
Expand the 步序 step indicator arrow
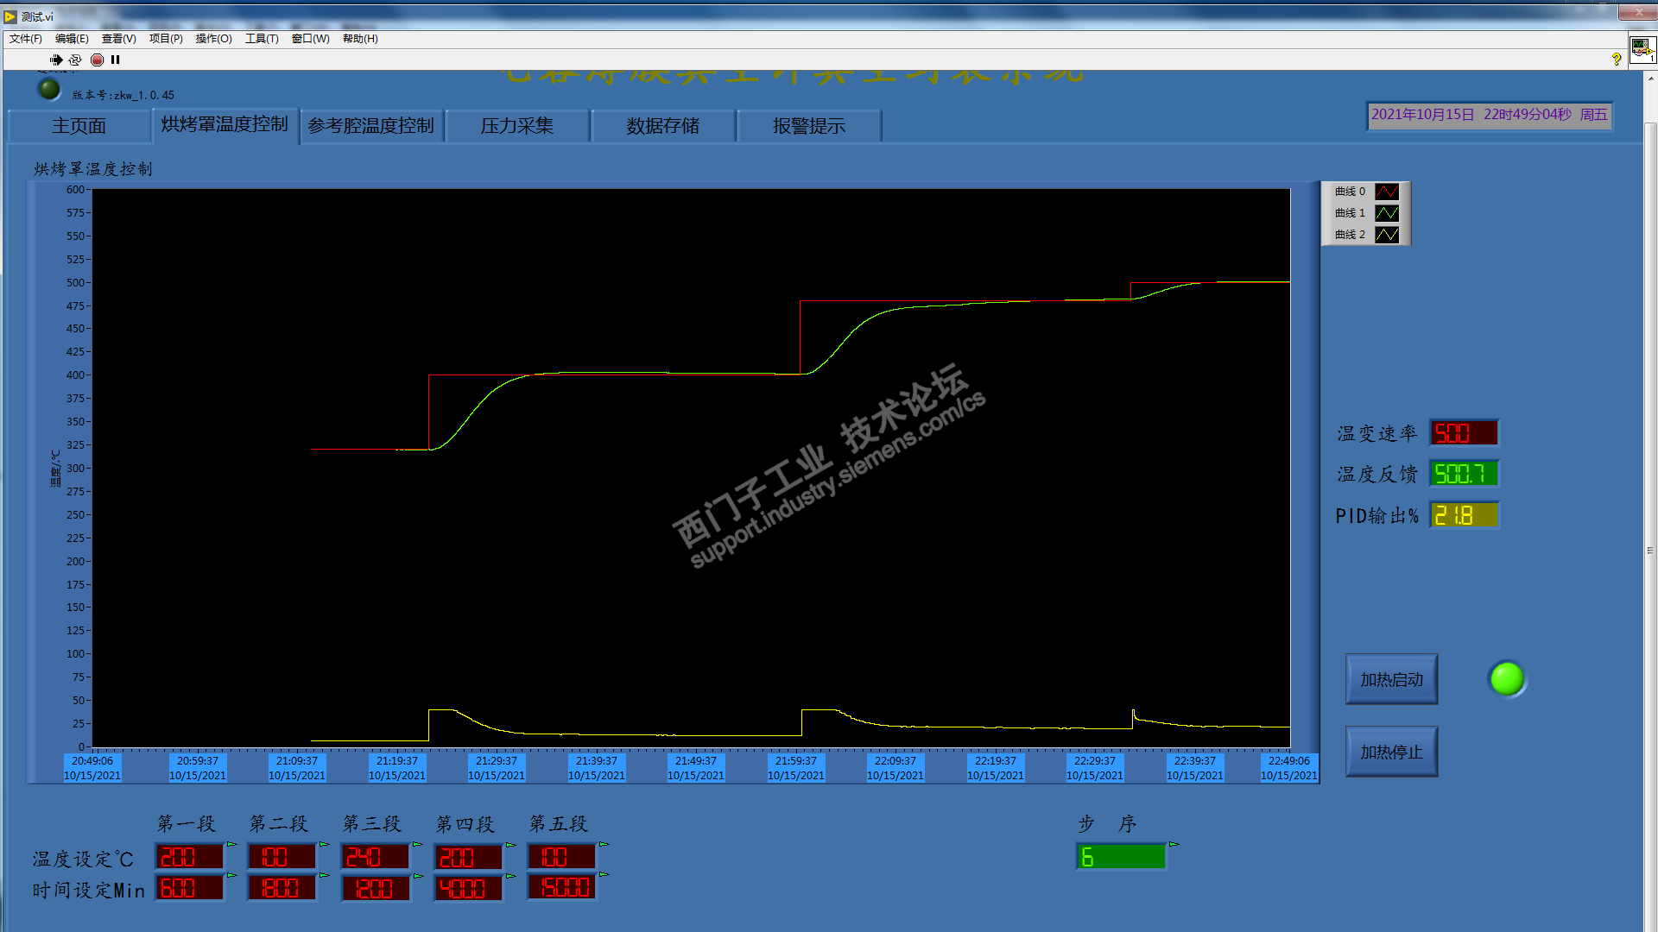1174,844
